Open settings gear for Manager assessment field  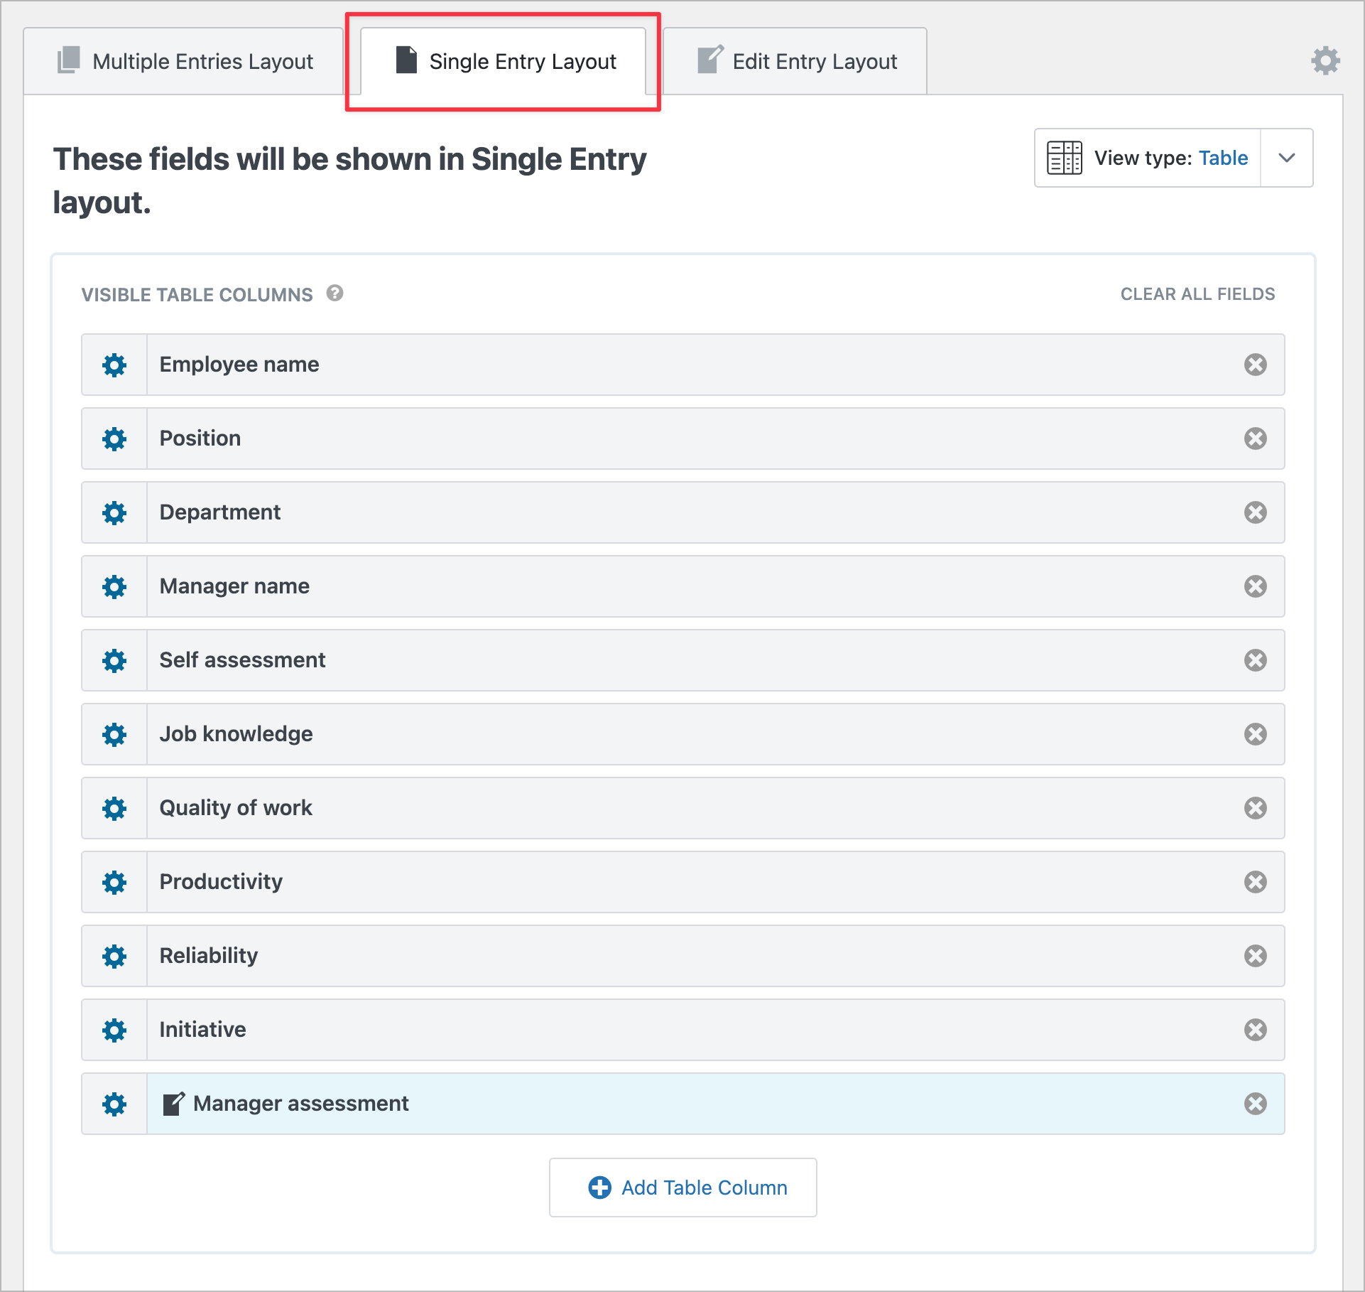[114, 1104]
